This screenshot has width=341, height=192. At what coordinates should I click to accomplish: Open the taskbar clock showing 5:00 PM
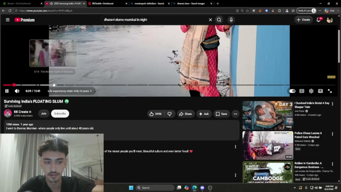pos(329,187)
